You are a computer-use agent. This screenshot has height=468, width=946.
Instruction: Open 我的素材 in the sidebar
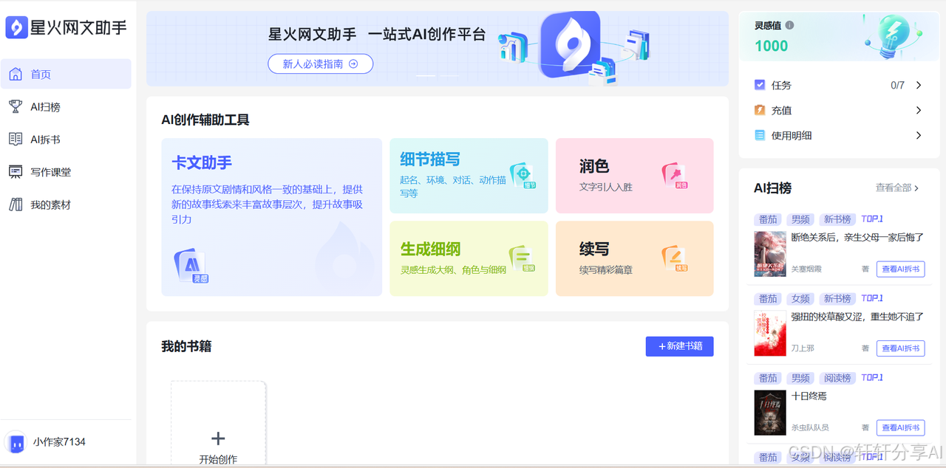(x=67, y=204)
